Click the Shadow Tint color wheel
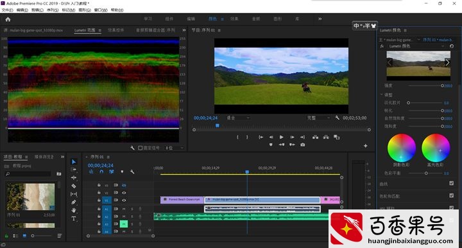Viewport: 462px width, 248px height. (402, 148)
